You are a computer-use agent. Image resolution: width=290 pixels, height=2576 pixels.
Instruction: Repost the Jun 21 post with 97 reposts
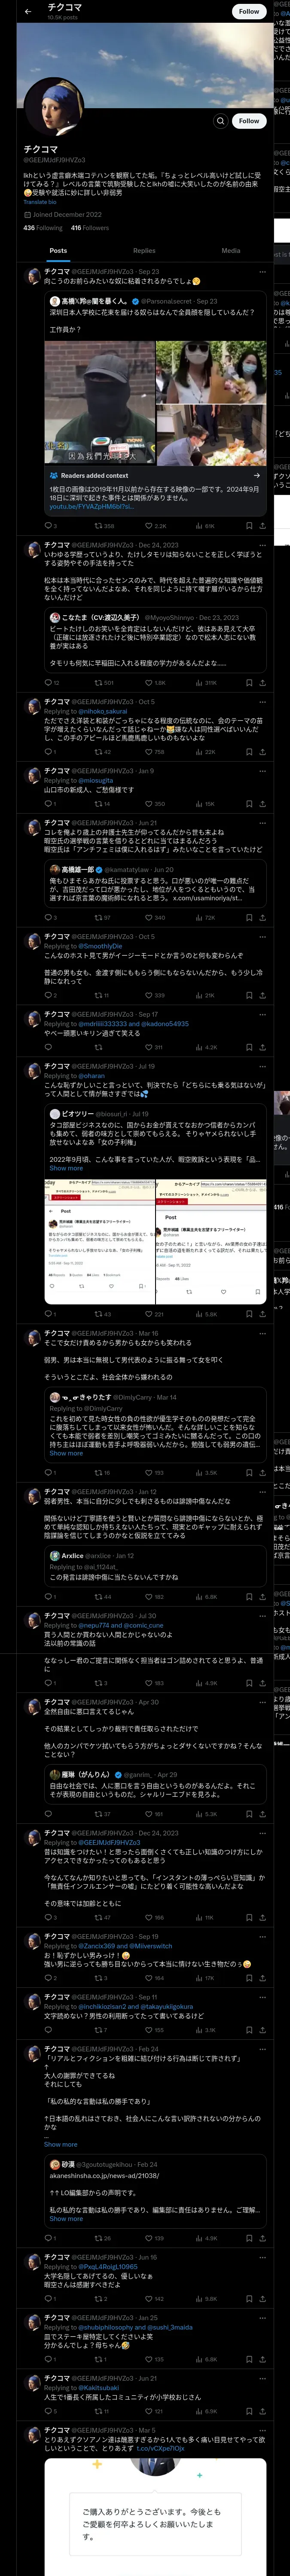click(x=103, y=917)
